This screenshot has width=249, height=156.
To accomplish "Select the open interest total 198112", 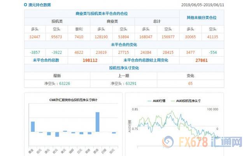I will pos(90,60).
